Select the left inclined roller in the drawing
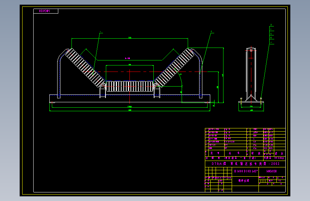The height and width of the screenshot is (201, 310). point(85,68)
